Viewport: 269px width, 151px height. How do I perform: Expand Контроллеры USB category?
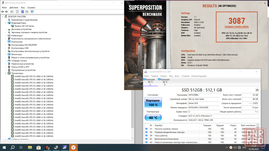(6, 48)
